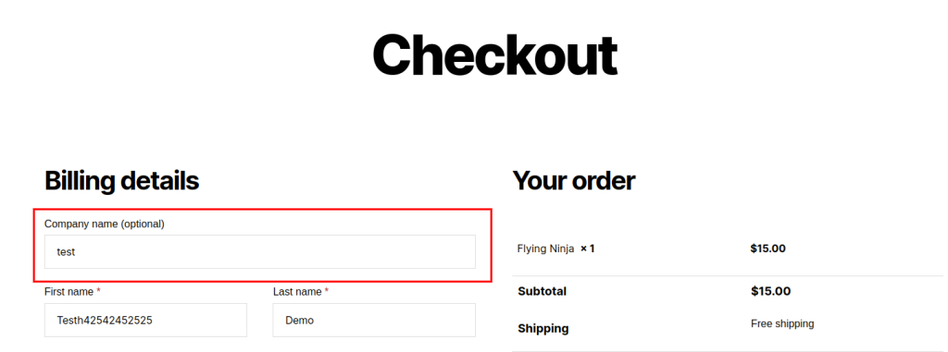Screen dimensions: 948x352
Task: Focus the First name text box
Action: tap(145, 320)
